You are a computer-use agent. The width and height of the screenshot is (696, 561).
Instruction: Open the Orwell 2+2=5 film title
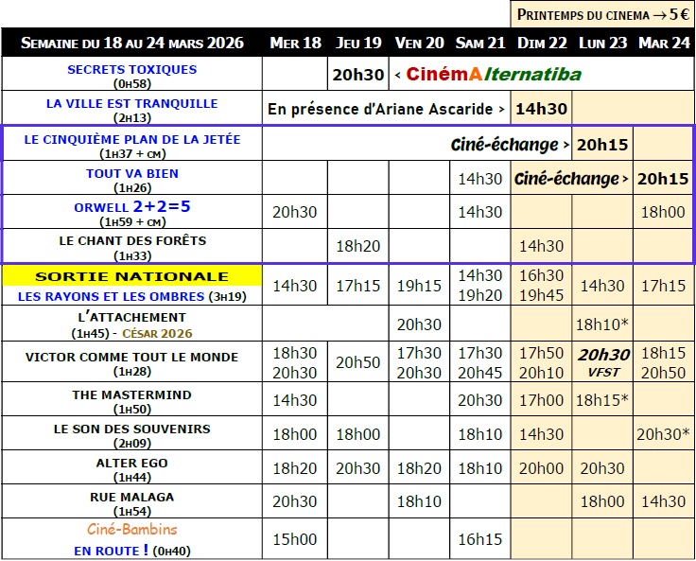(x=131, y=206)
